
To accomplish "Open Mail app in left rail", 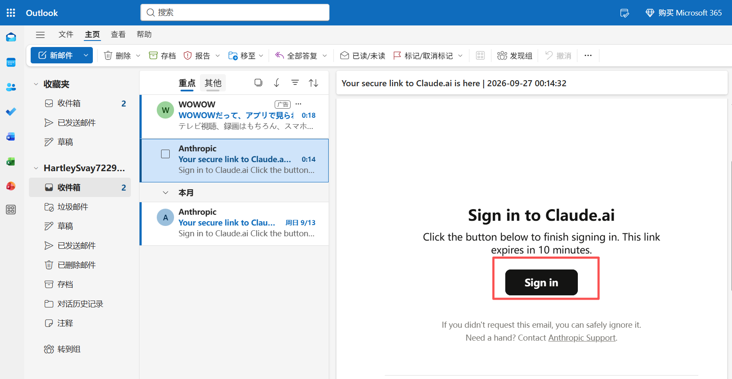I will click(x=11, y=38).
